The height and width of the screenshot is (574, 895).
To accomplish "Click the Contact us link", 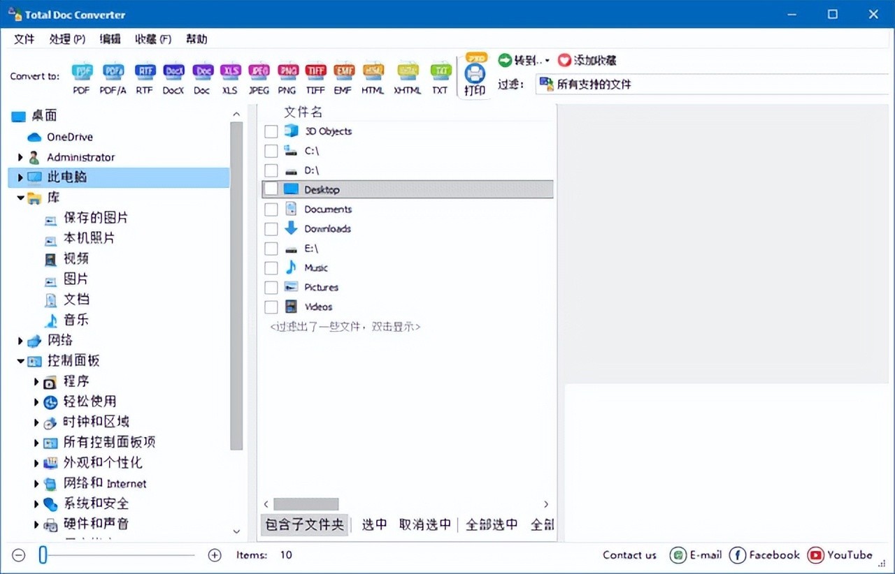I will 629,555.
